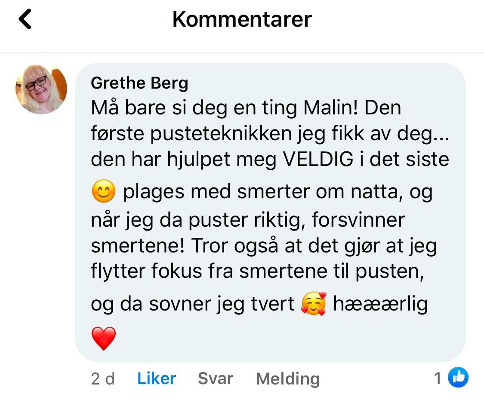Go back using the header arrow
Image resolution: width=484 pixels, height=403 pixels.
point(25,20)
